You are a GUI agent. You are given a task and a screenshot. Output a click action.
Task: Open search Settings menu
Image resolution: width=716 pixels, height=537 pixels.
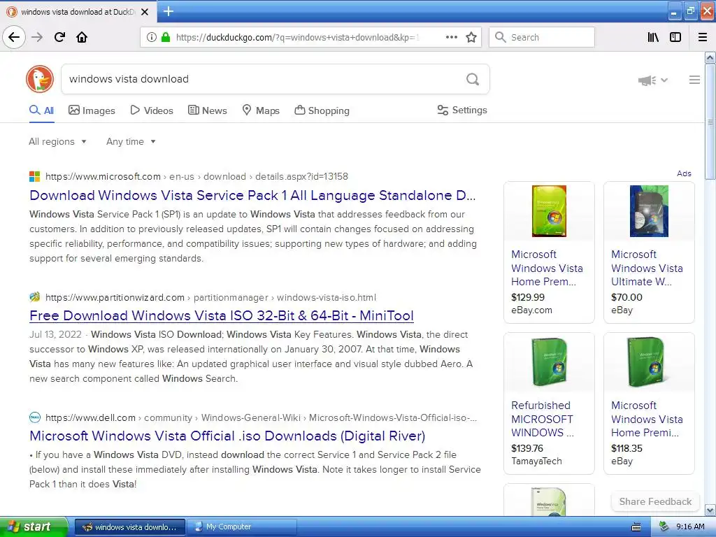[462, 110]
